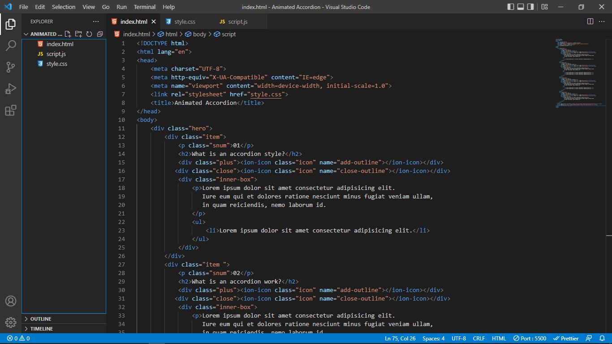The image size is (612, 344).
Task: Click the Refresh Explorer icon
Action: click(x=89, y=34)
